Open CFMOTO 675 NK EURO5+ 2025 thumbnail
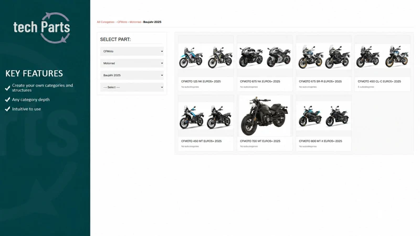420x236 pixels. click(x=265, y=57)
